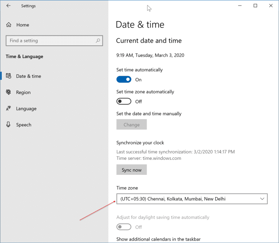Open the Time zone dropdown list

coord(192,199)
